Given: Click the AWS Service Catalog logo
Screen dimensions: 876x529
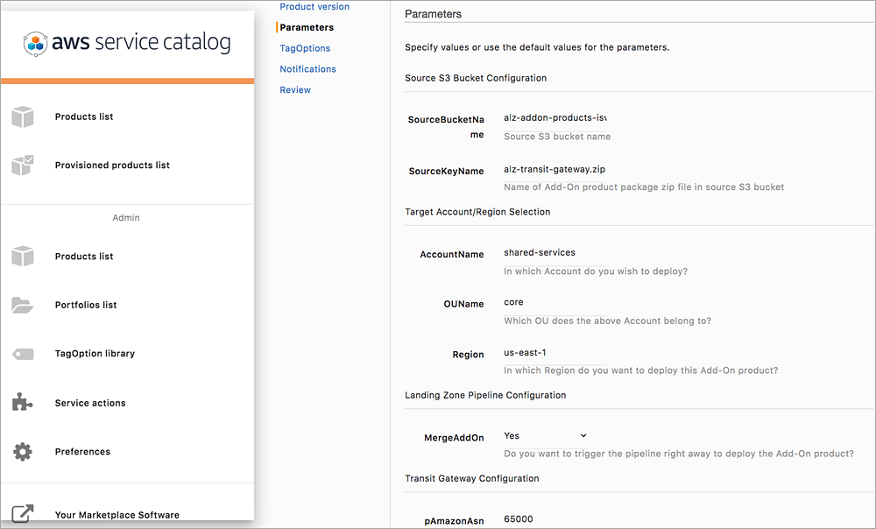Looking at the screenshot, I should 127,41.
